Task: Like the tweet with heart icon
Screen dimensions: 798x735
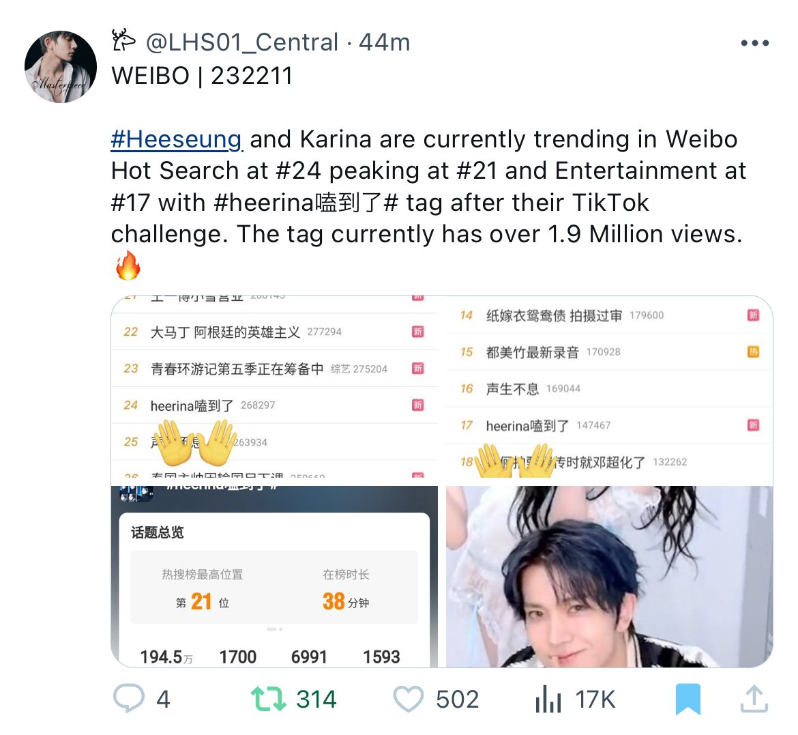Action: tap(408, 699)
